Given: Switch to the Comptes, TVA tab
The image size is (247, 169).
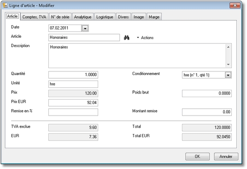Looking at the screenshot, I should point(34,17).
